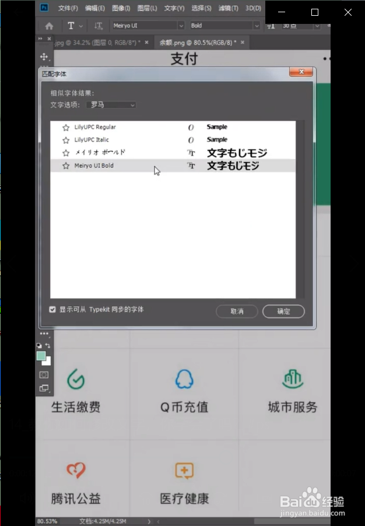Screen dimensions: 365x526
Task: Close the tools panel x icon
Action: [x=50, y=38]
